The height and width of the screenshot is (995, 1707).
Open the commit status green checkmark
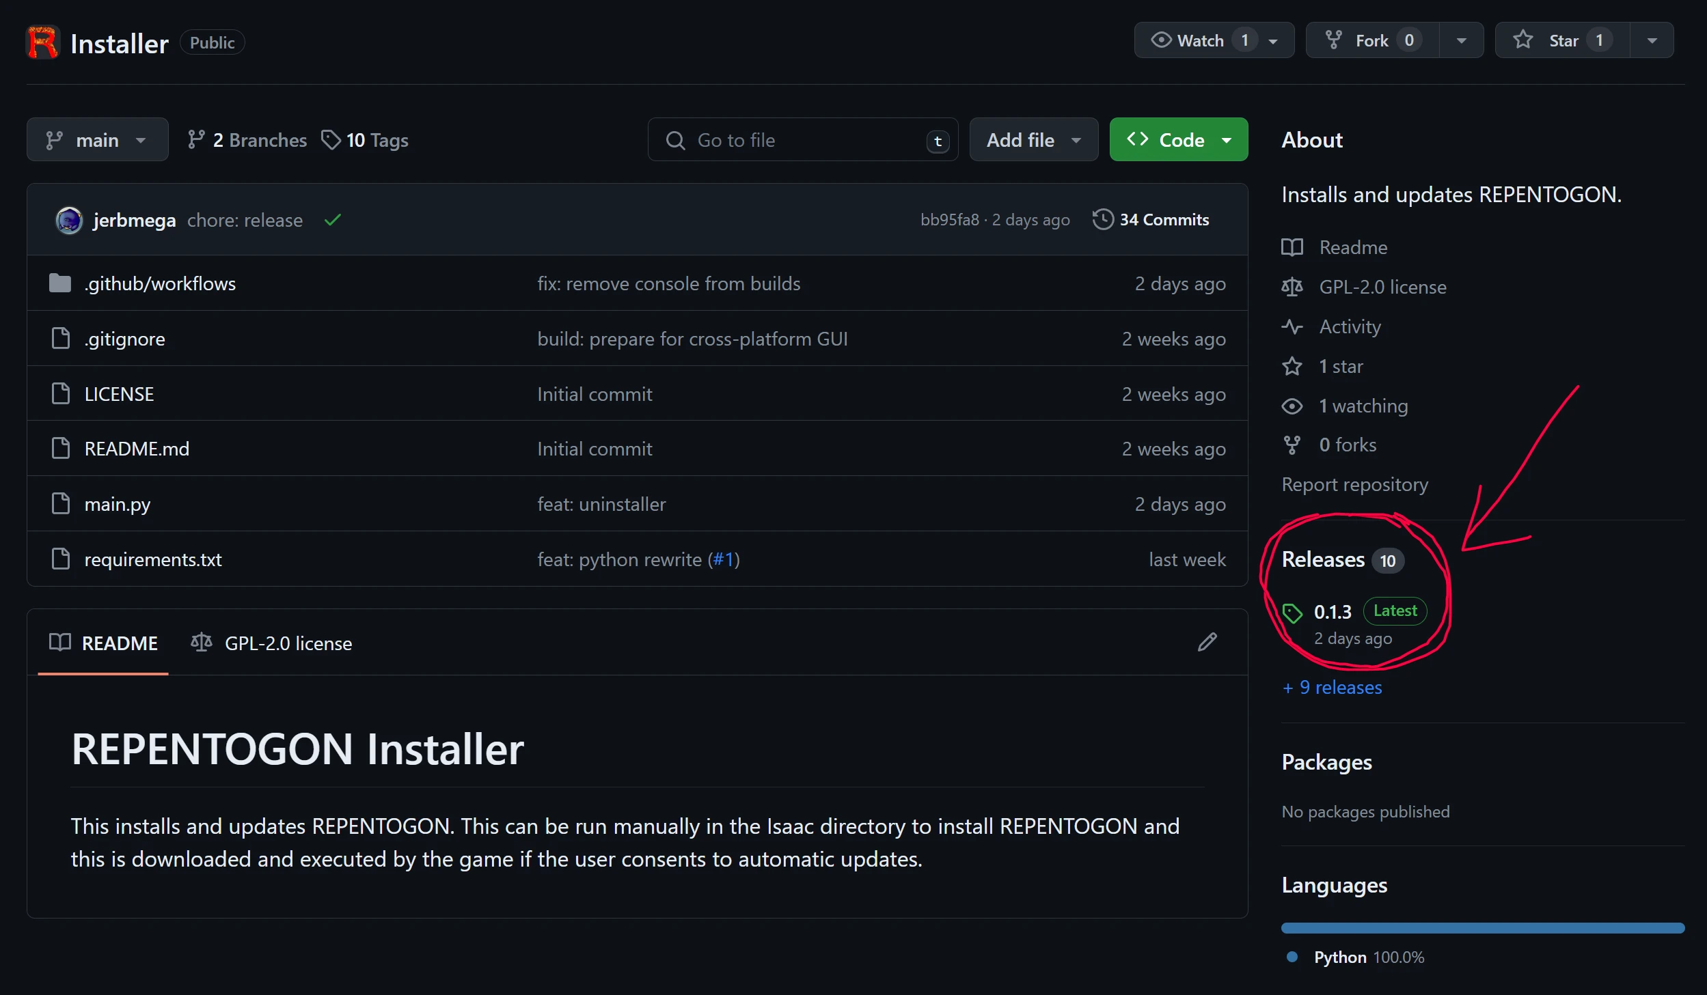coord(333,220)
